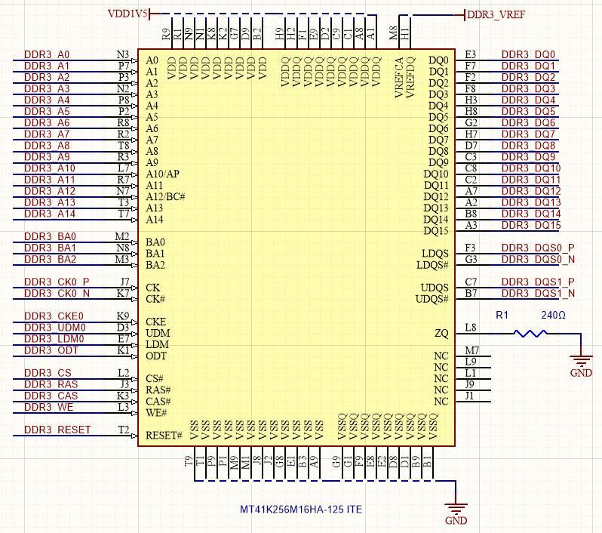This screenshot has height=533, width=602.
Task: Click the 240Ω resistor value
Action: (553, 315)
